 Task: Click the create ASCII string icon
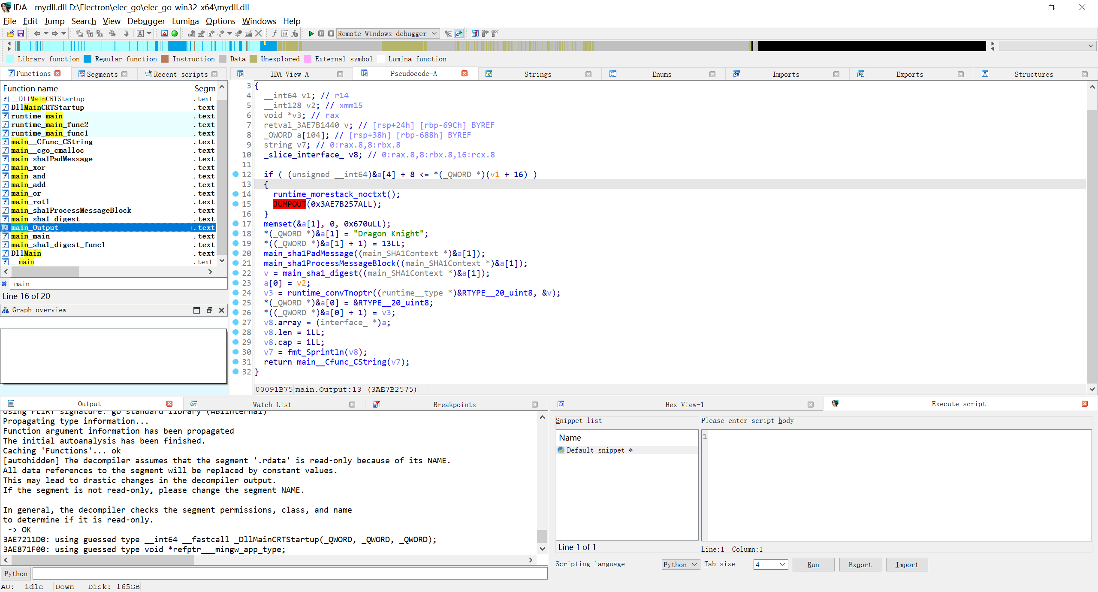click(211, 33)
